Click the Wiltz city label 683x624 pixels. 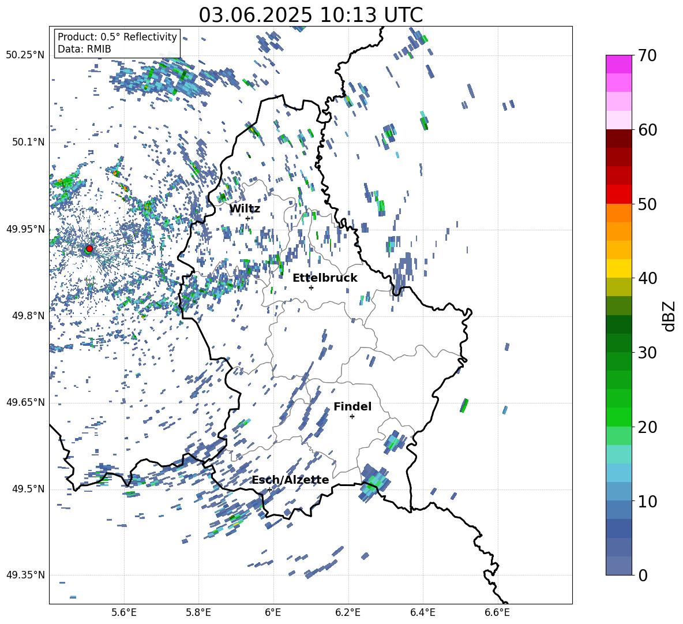[x=245, y=209]
